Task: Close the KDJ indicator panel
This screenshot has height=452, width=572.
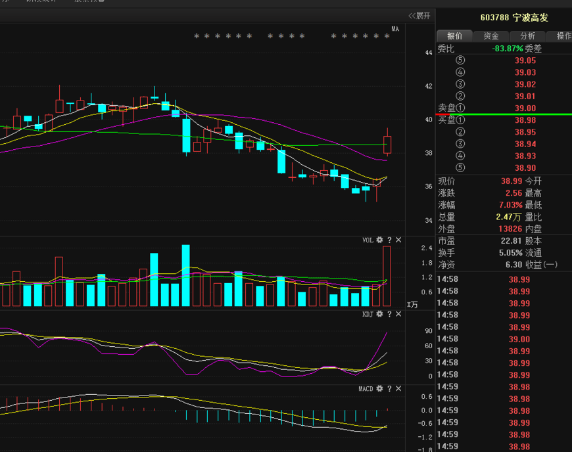Action: click(x=398, y=314)
